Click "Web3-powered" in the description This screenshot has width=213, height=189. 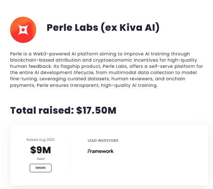tap(48, 54)
